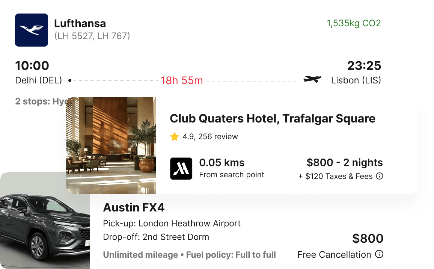434x269 pixels.
Task: Click the Lufthansa airline name
Action: click(x=80, y=23)
